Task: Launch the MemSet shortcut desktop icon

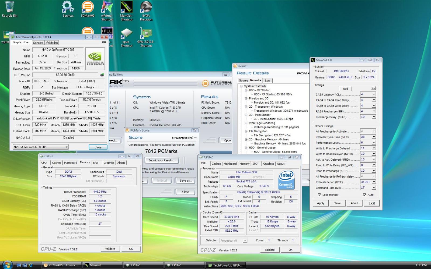Action: (127, 11)
